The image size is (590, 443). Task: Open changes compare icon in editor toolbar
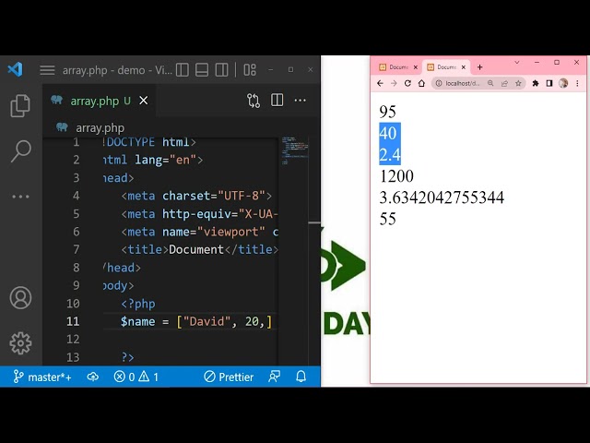click(x=254, y=101)
